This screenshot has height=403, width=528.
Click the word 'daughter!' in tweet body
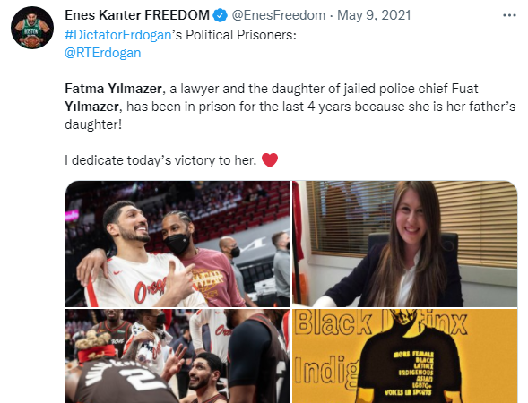93,124
